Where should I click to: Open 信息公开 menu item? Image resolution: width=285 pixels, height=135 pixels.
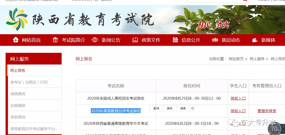191,40
